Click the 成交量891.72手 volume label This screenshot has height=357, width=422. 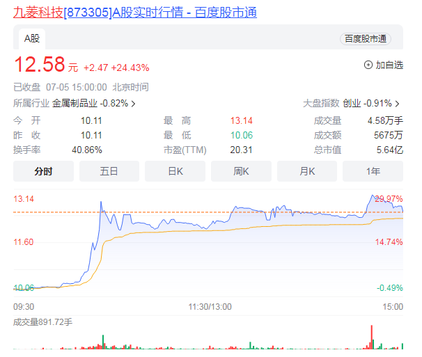[42, 322]
